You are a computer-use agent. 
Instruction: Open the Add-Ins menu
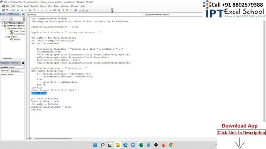pyautogui.click(x=65, y=6)
